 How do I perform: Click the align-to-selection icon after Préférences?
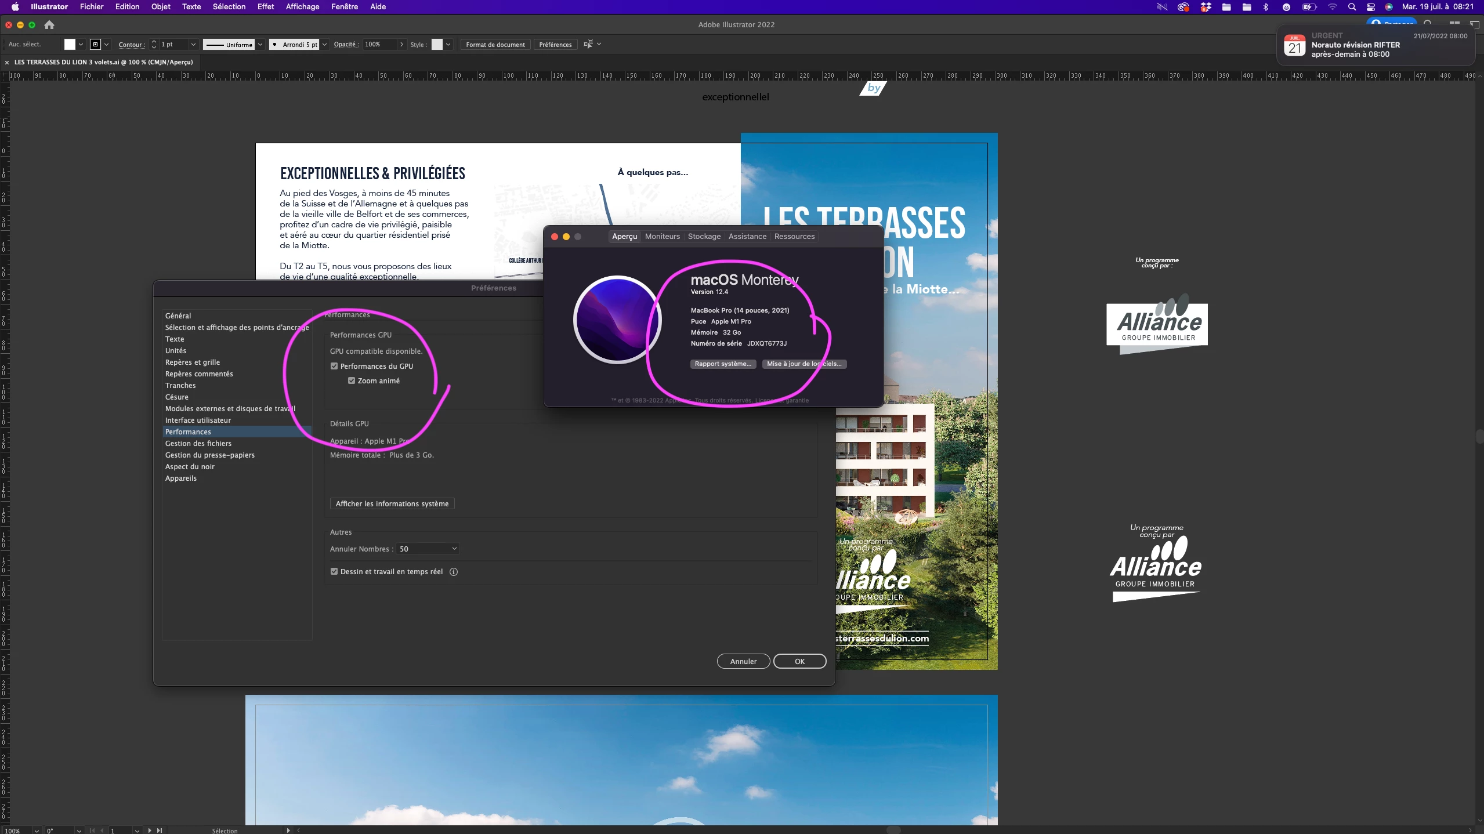[x=588, y=44]
